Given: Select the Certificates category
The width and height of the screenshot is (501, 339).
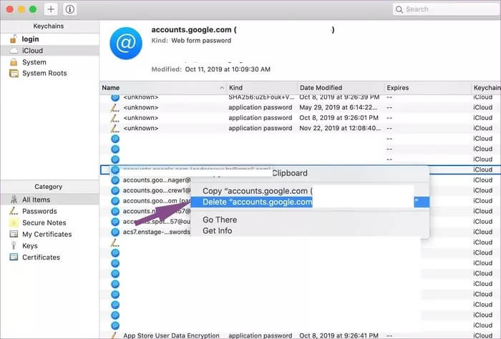Looking at the screenshot, I should click(50, 257).
